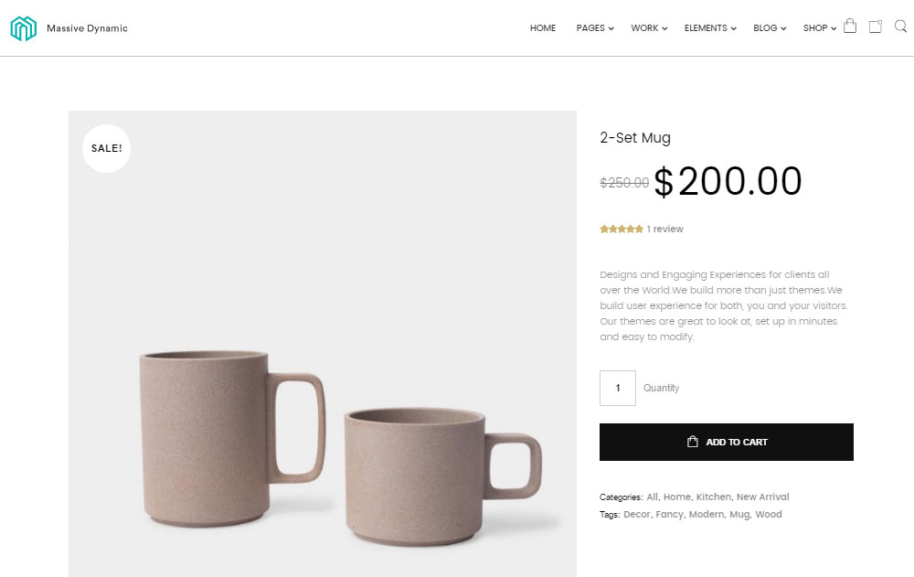This screenshot has height=577, width=914.
Task: Open the New Arrival category link
Action: (762, 497)
